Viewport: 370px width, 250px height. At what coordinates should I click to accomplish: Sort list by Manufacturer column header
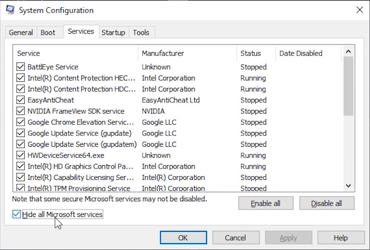(163, 53)
